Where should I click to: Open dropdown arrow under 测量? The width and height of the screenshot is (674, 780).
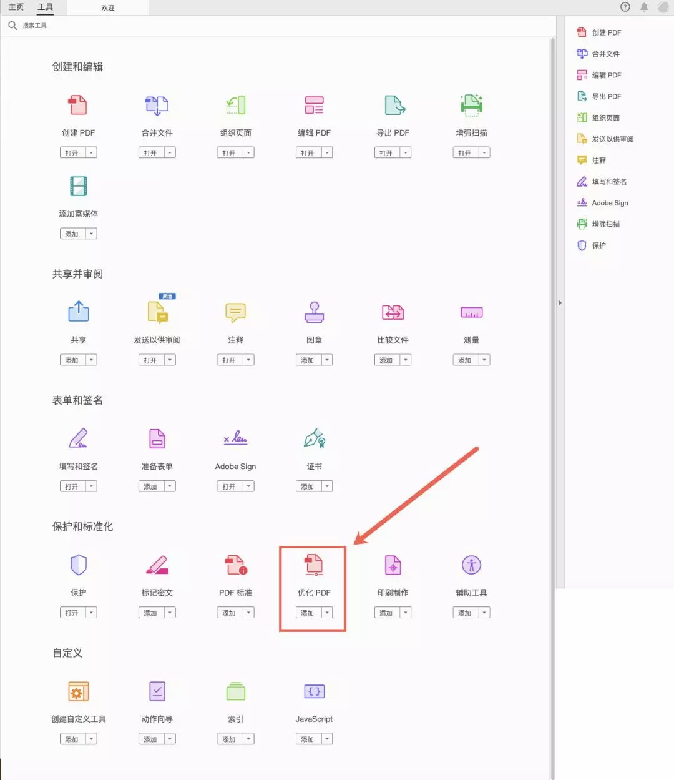point(484,360)
